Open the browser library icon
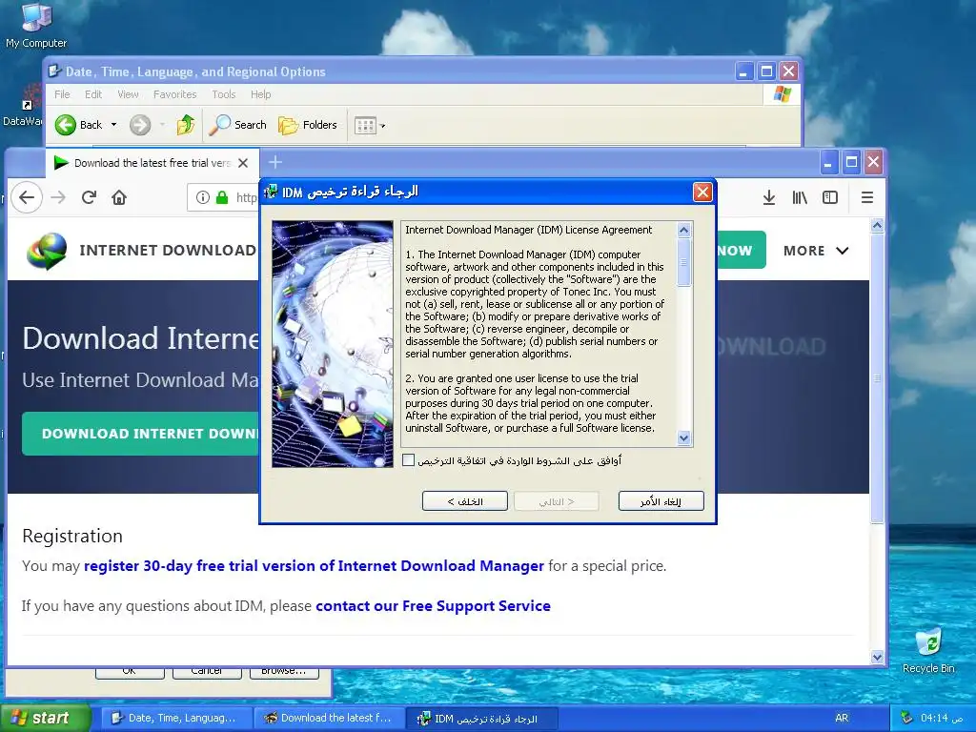Image resolution: width=976 pixels, height=732 pixels. tap(800, 198)
